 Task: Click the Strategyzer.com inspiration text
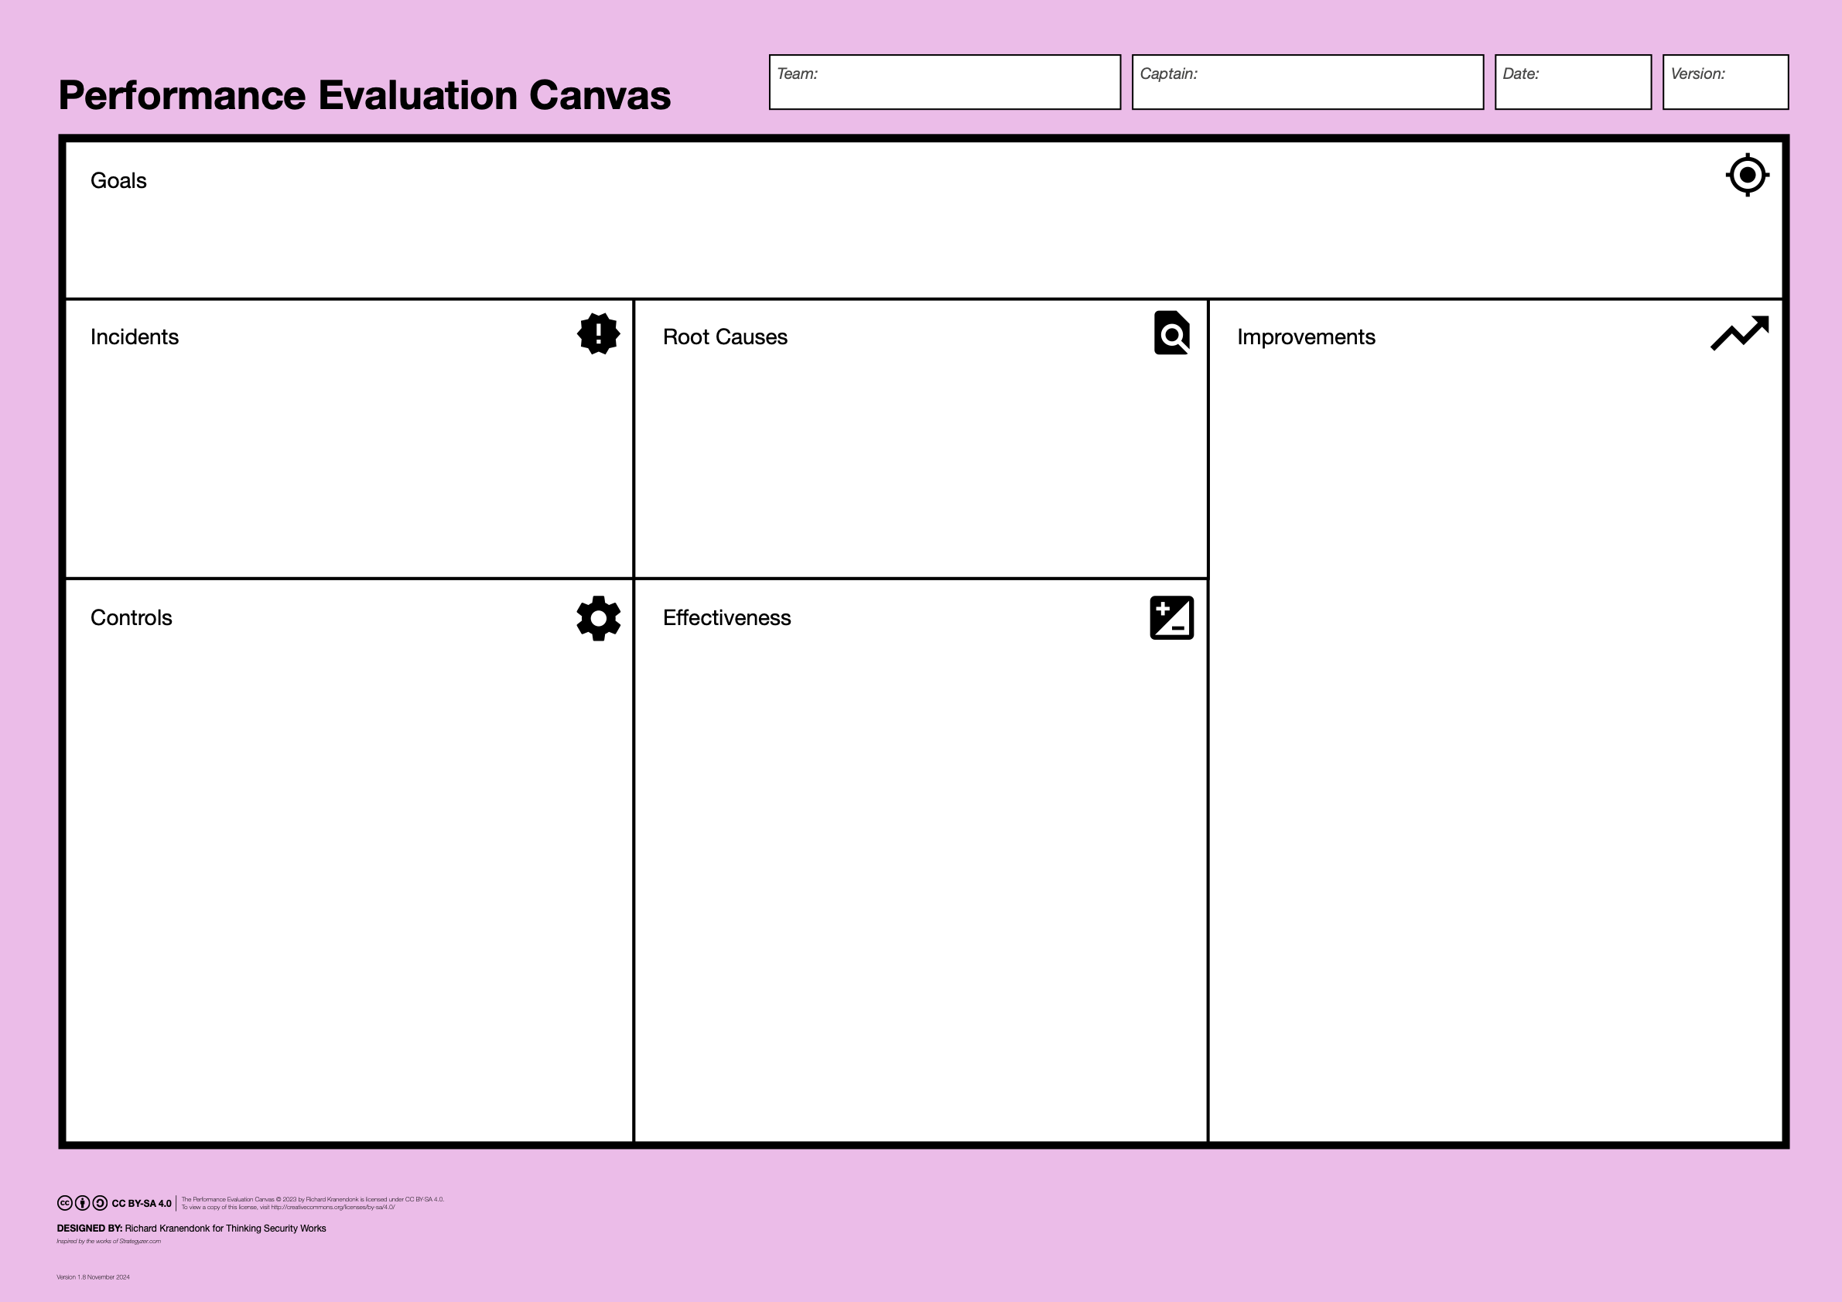tap(139, 1241)
